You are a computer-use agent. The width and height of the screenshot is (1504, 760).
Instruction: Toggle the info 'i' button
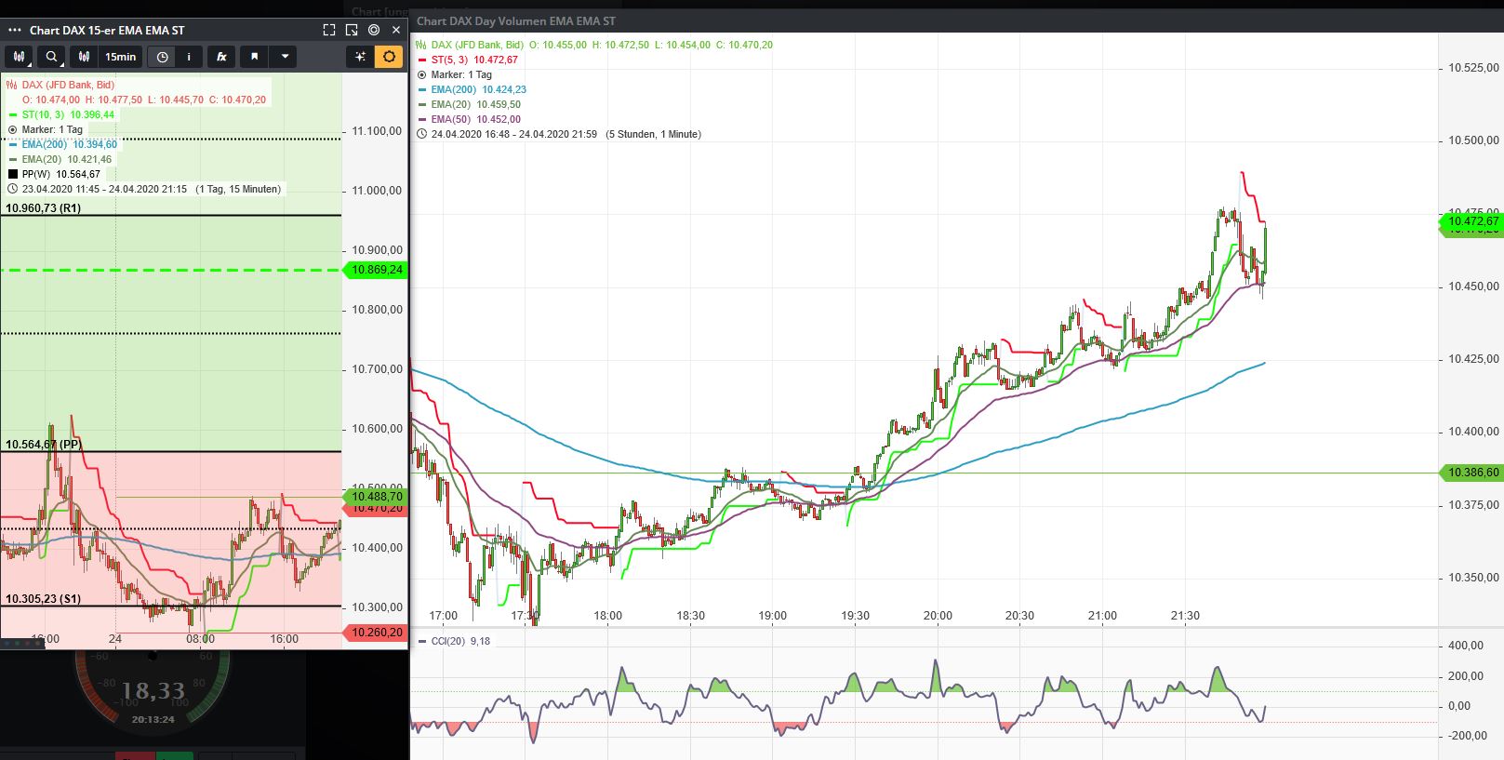click(189, 57)
